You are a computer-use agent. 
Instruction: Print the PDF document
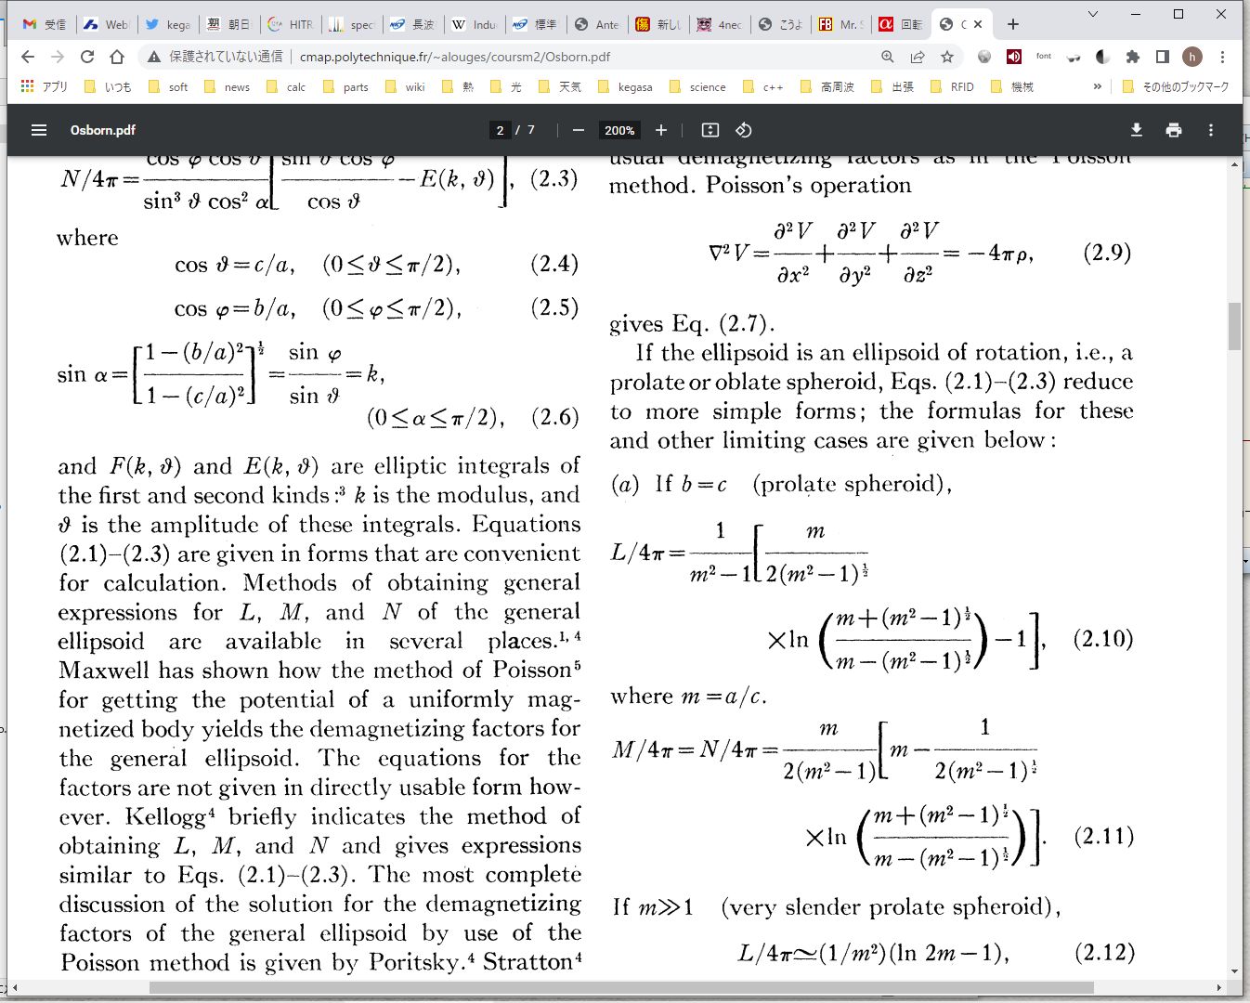point(1174,130)
